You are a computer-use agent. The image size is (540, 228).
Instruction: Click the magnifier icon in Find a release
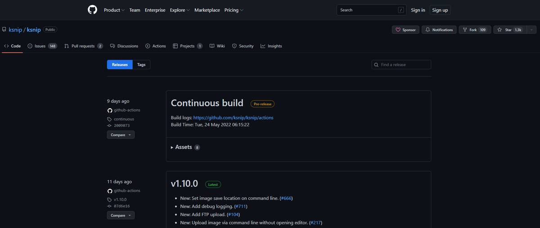376,65
